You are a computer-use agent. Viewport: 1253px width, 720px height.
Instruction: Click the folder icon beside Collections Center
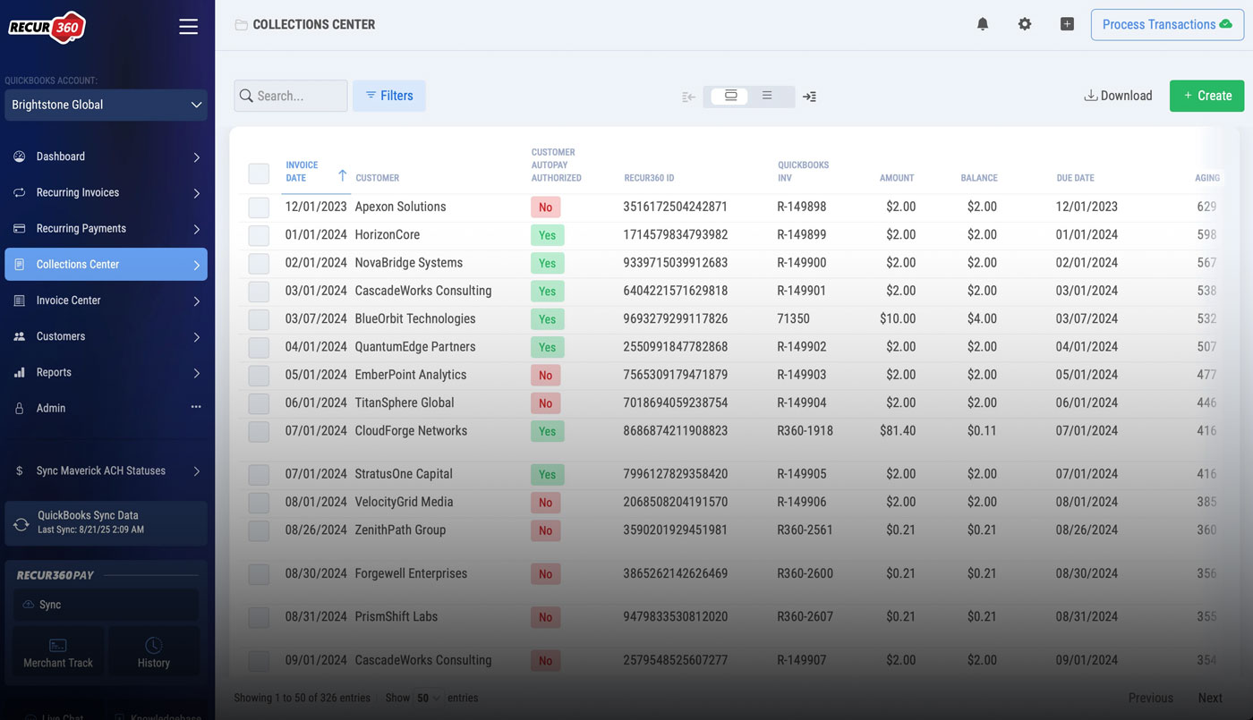241,25
